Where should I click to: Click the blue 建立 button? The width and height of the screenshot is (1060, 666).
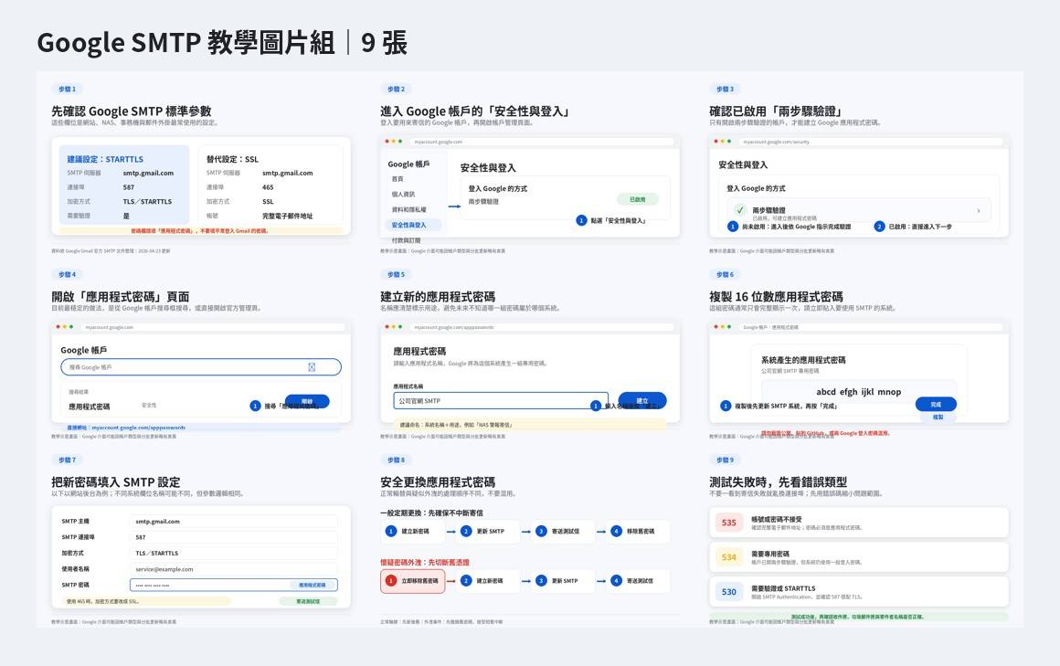point(642,400)
